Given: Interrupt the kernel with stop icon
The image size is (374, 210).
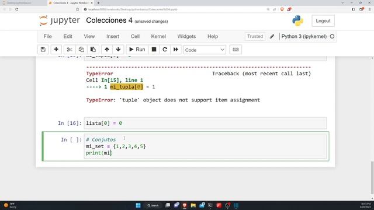Looking at the screenshot, I should 154,50.
